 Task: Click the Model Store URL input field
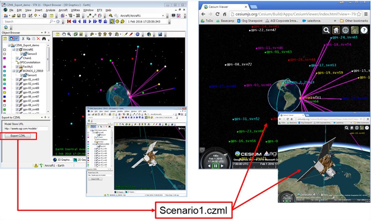coord(25,128)
